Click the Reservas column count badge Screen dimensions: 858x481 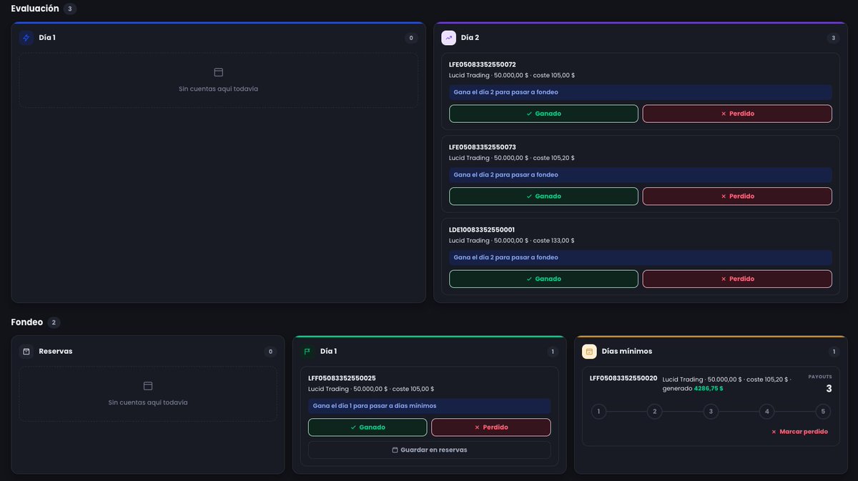tap(270, 352)
